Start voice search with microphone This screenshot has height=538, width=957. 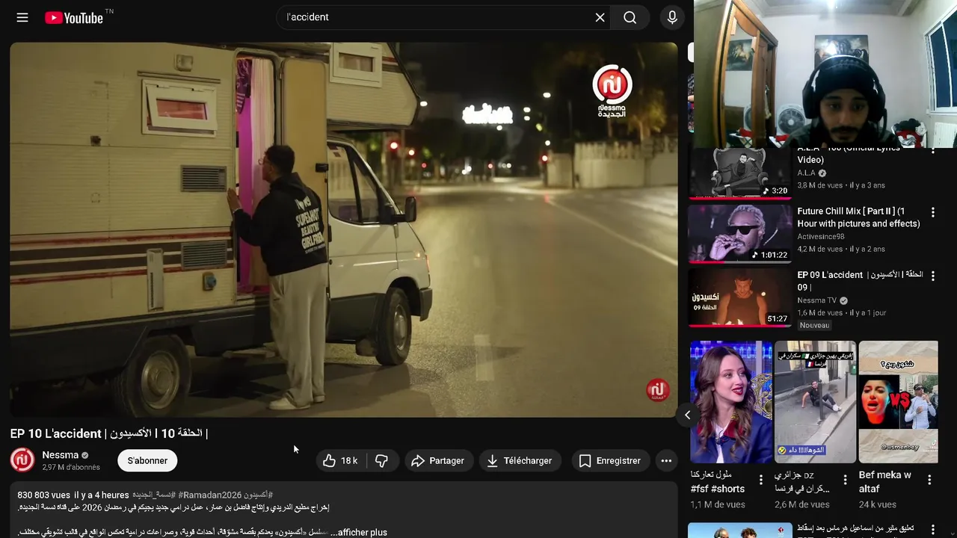[672, 17]
